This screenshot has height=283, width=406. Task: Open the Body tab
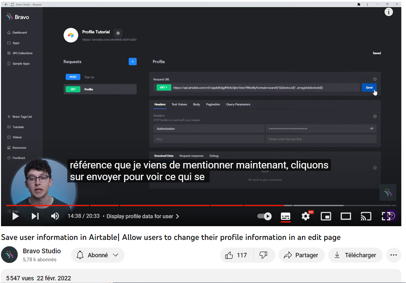pyautogui.click(x=197, y=105)
